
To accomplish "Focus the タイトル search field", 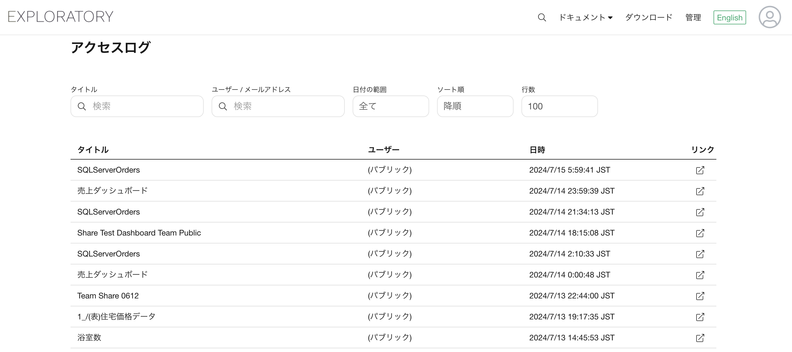I will [137, 106].
